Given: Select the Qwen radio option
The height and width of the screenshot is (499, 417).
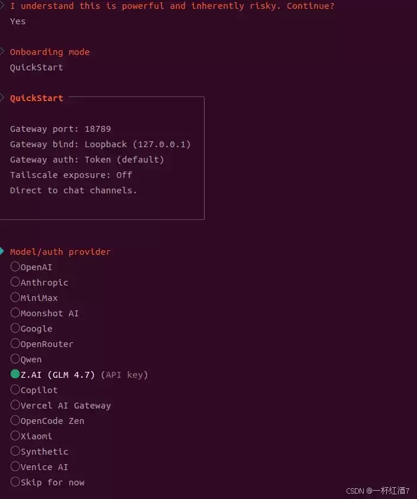Looking at the screenshot, I should [x=15, y=359].
